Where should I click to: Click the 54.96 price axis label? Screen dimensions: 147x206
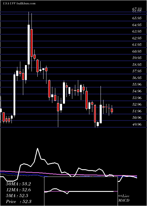pos(137,91)
